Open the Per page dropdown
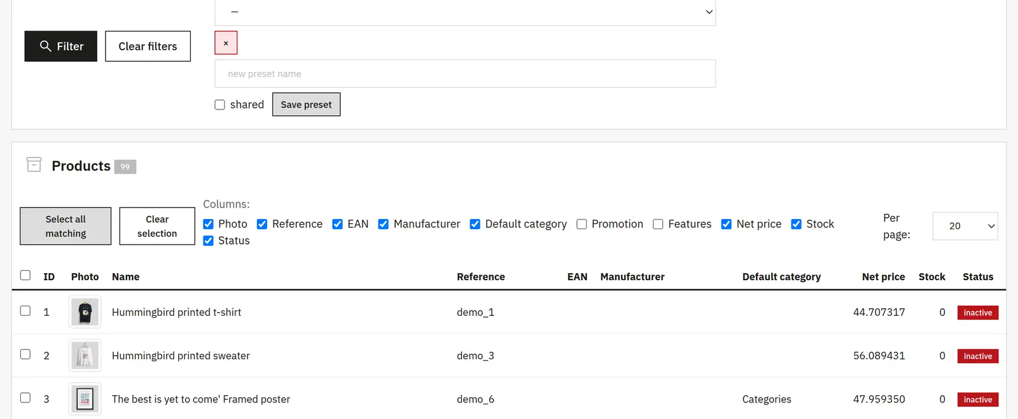Viewport: 1018px width, 419px height. click(x=965, y=226)
